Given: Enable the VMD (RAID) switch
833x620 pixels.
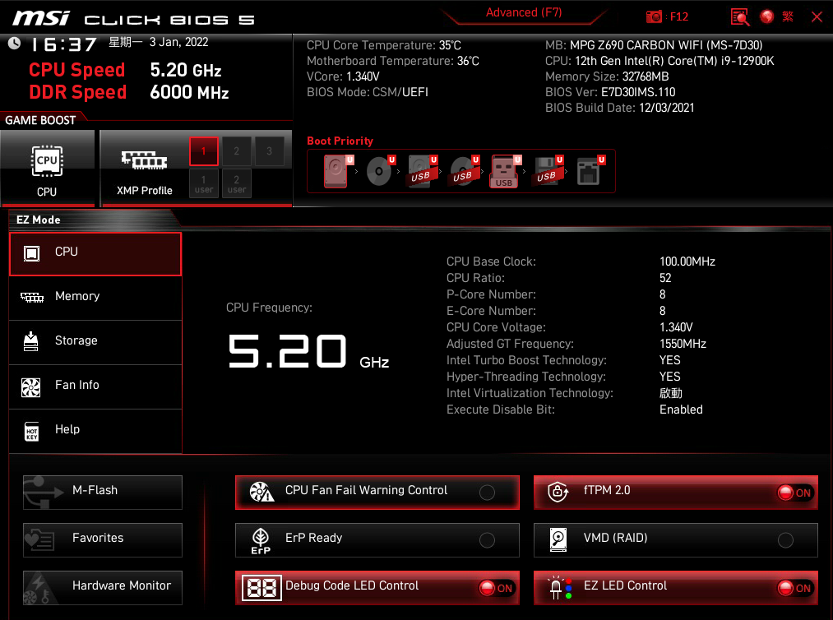Looking at the screenshot, I should (785, 540).
